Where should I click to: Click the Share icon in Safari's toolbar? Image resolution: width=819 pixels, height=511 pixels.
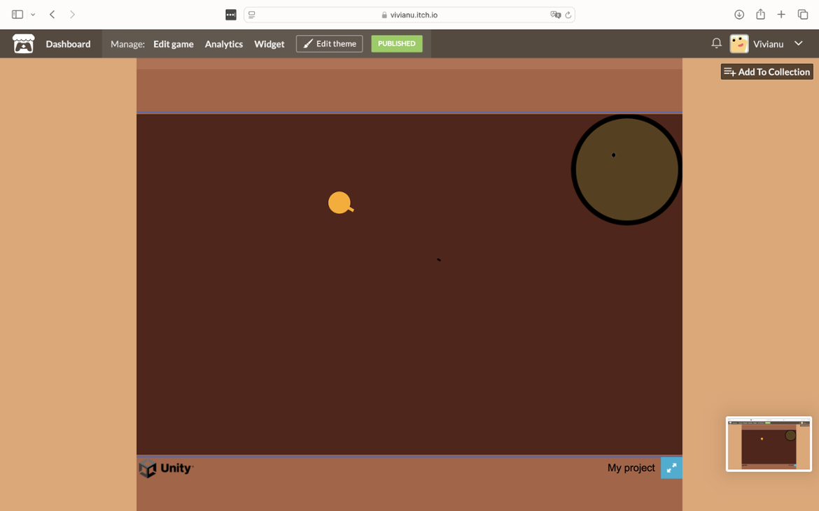click(x=760, y=14)
